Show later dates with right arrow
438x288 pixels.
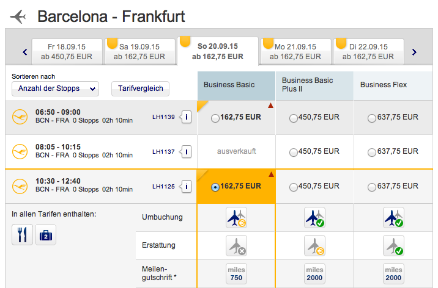tap(414, 52)
